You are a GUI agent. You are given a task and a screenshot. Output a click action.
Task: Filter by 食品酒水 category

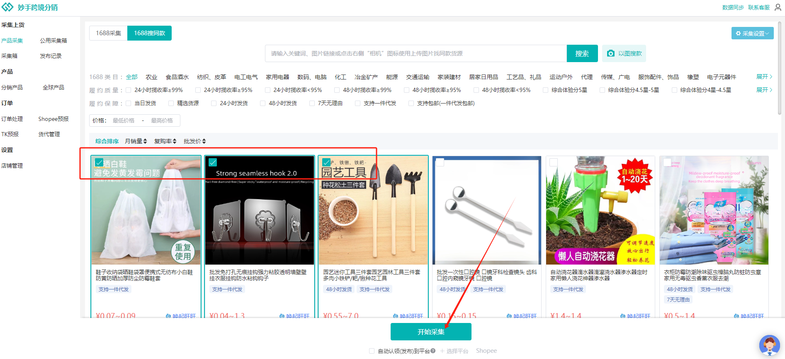(x=177, y=77)
